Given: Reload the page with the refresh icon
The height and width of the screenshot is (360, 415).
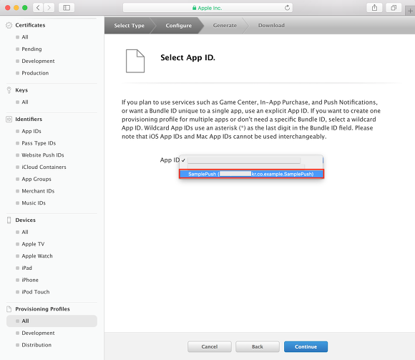Looking at the screenshot, I should tap(287, 8).
